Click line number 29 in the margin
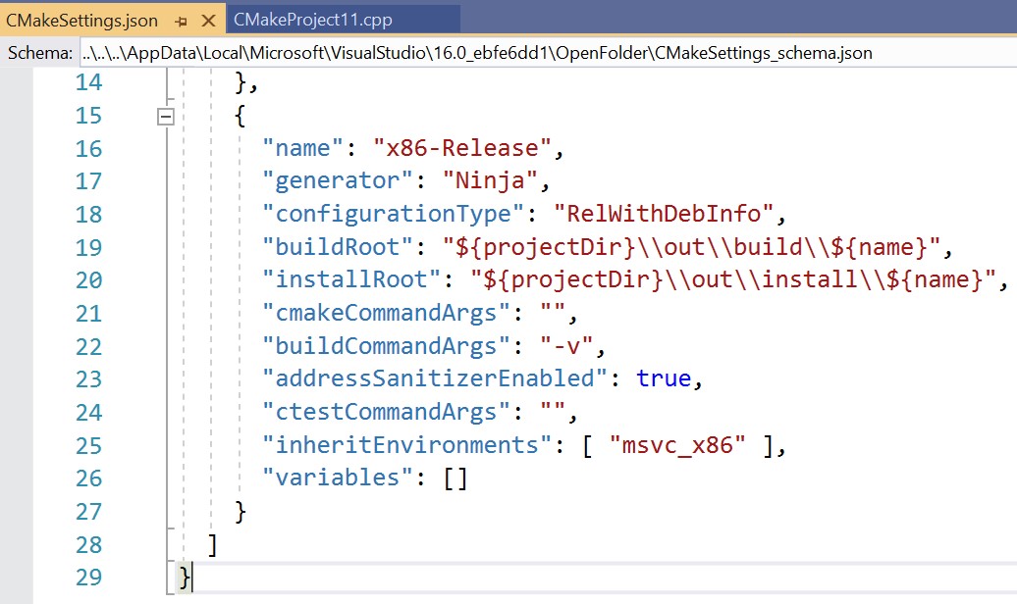This screenshot has height=604, width=1017. pyautogui.click(x=88, y=577)
